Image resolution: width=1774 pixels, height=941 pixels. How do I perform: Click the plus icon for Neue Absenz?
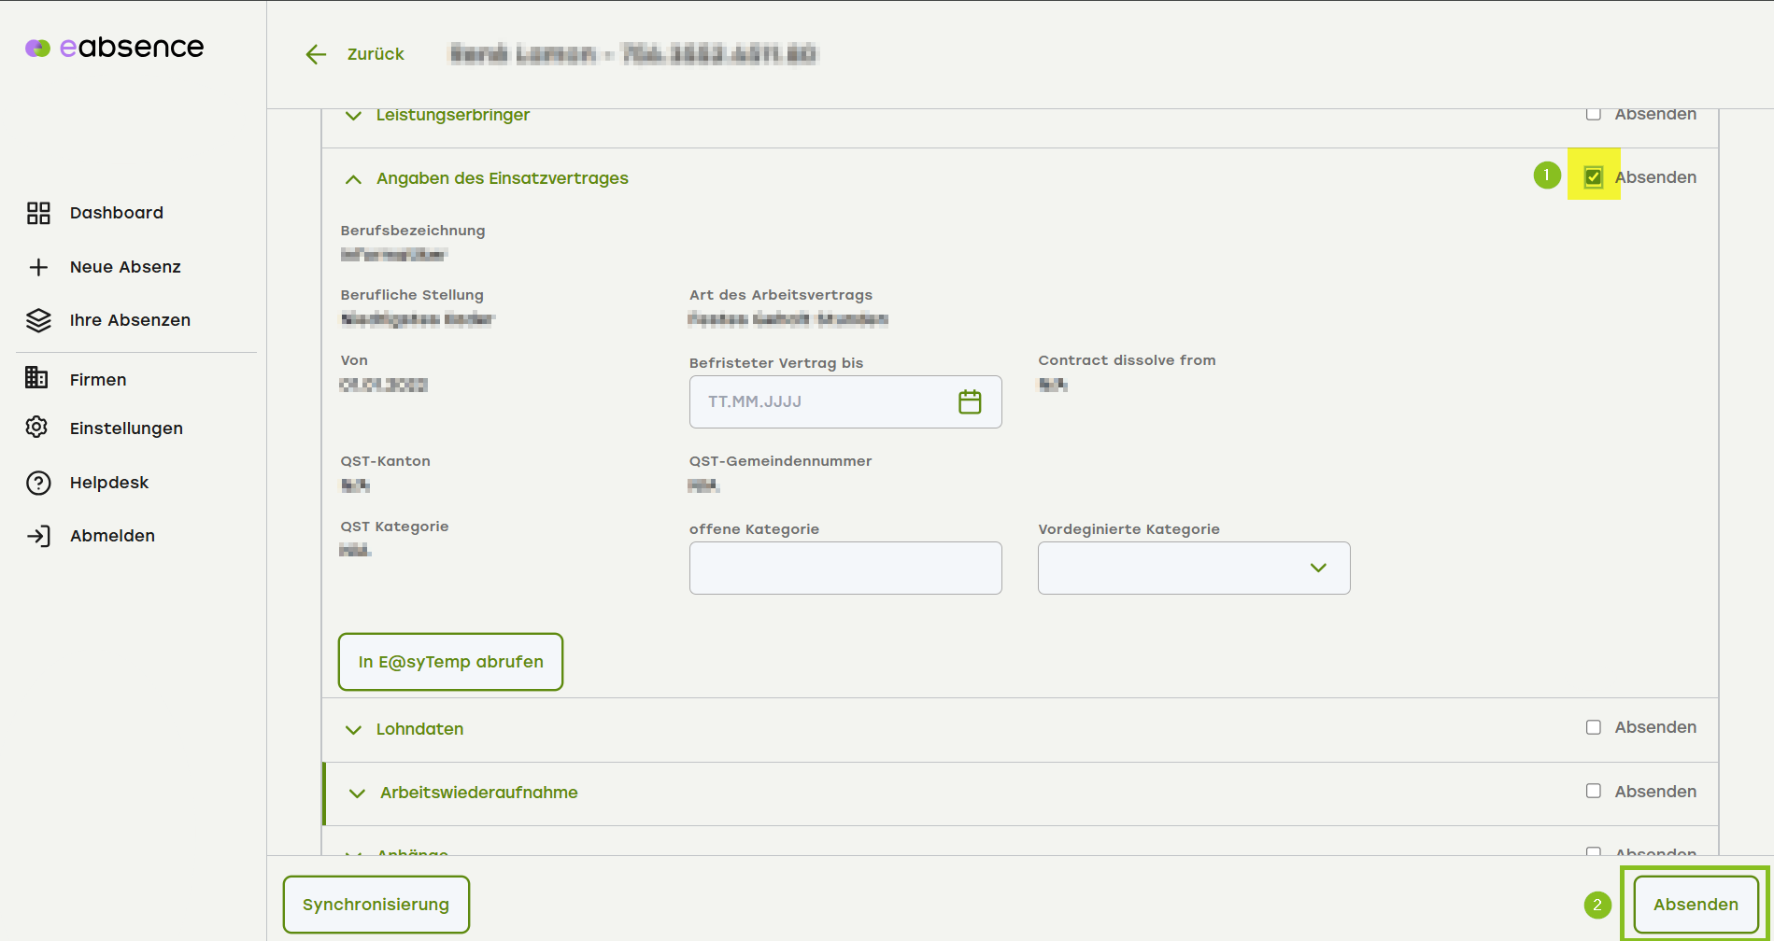[x=38, y=268]
